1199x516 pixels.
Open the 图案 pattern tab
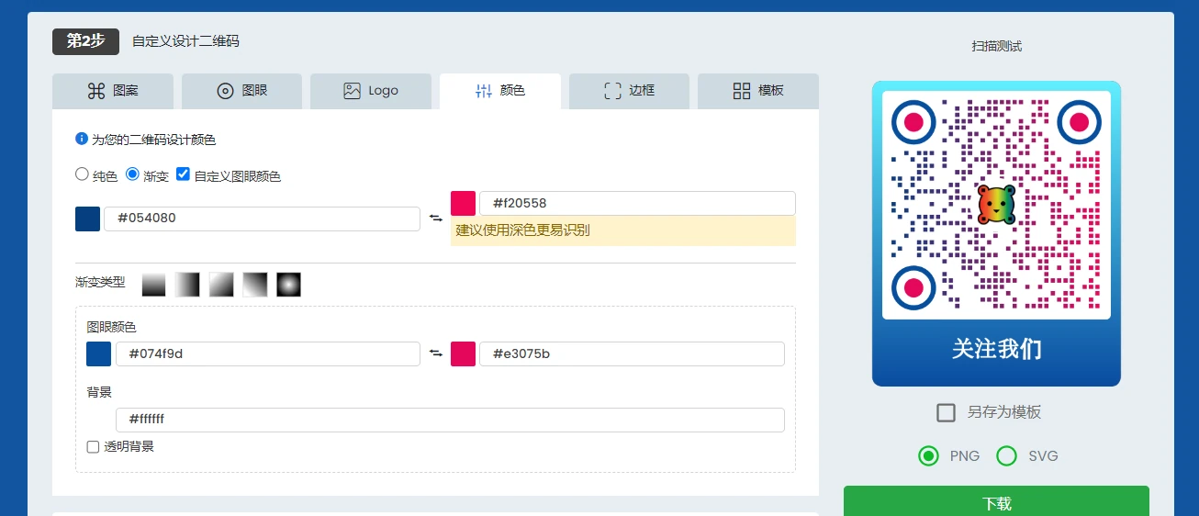point(113,91)
